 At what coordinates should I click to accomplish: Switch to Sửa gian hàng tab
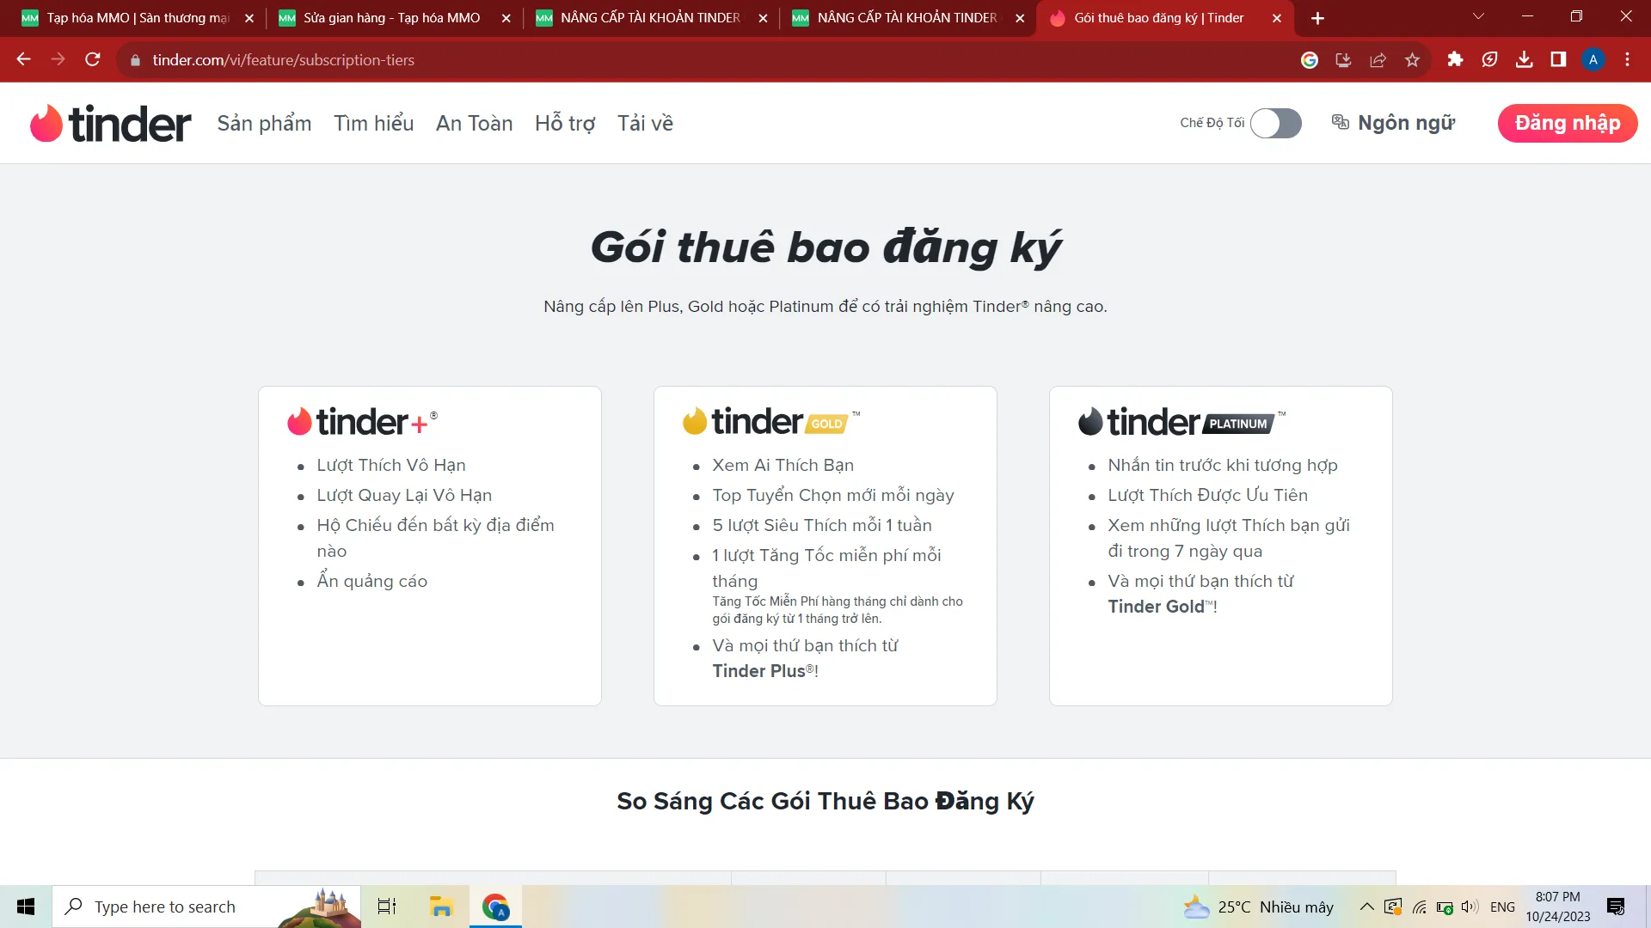click(391, 18)
